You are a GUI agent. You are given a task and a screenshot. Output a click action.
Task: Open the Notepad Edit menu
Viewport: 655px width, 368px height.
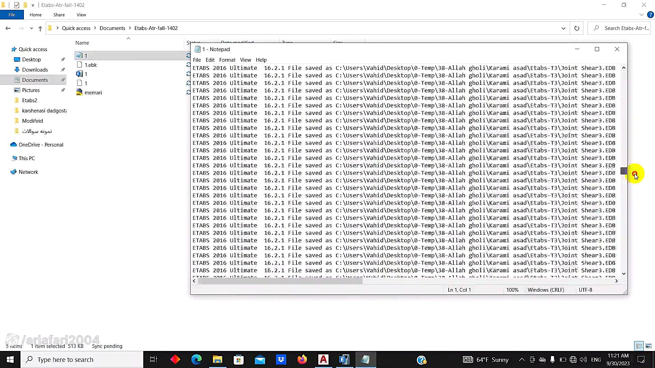(x=210, y=60)
